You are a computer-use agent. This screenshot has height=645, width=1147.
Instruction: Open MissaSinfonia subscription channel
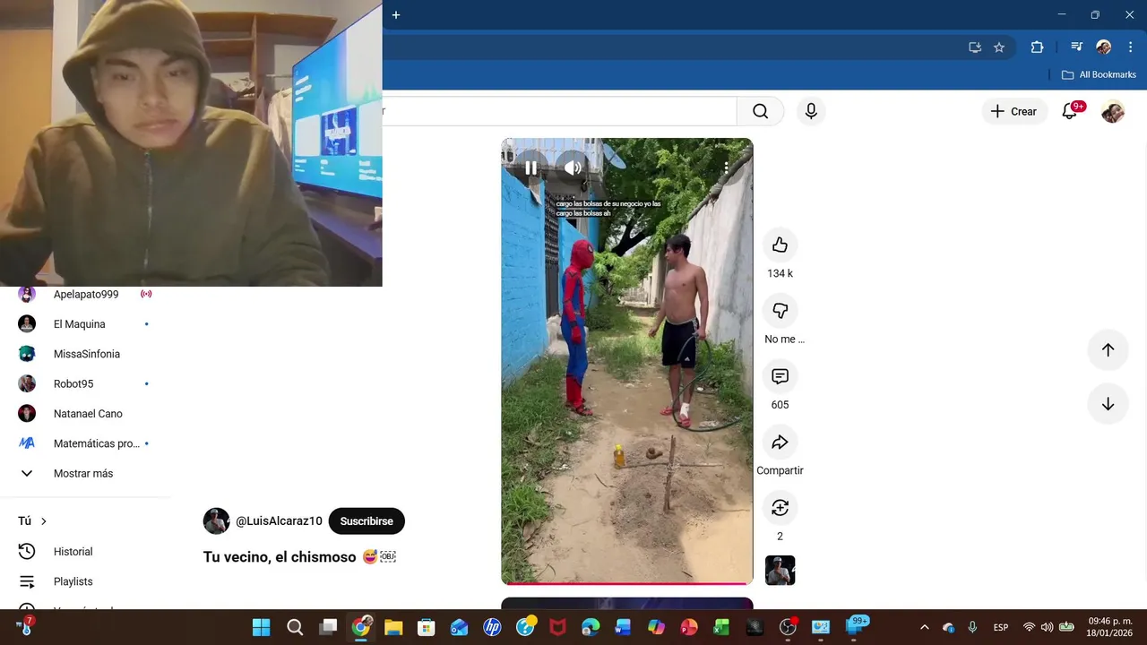click(x=85, y=354)
